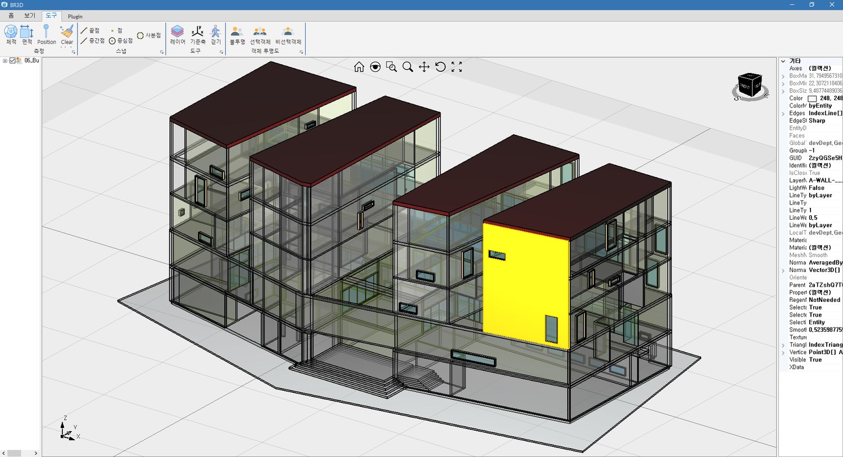Clear measurements with the Clear broom
The height and width of the screenshot is (457, 843).
click(x=67, y=35)
